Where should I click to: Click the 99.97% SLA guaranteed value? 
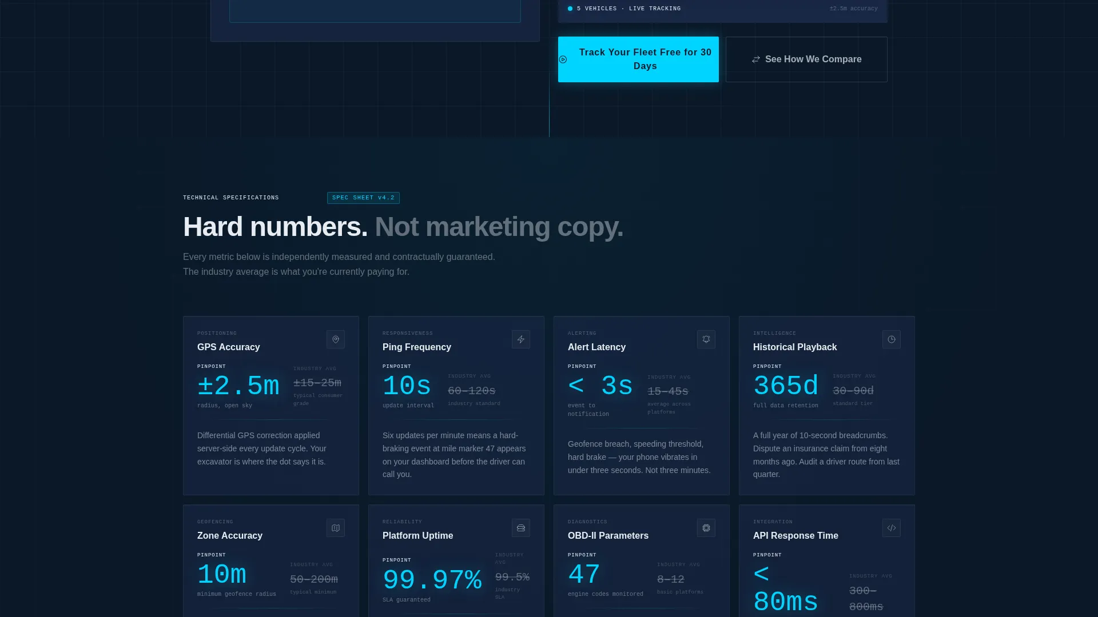tap(432, 580)
